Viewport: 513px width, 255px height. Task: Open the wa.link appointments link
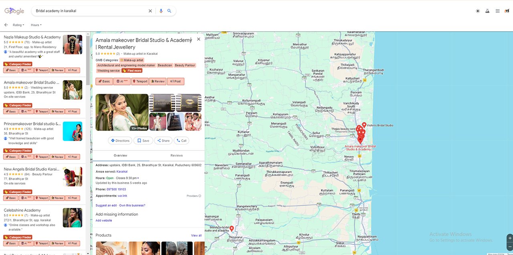[x=122, y=196]
